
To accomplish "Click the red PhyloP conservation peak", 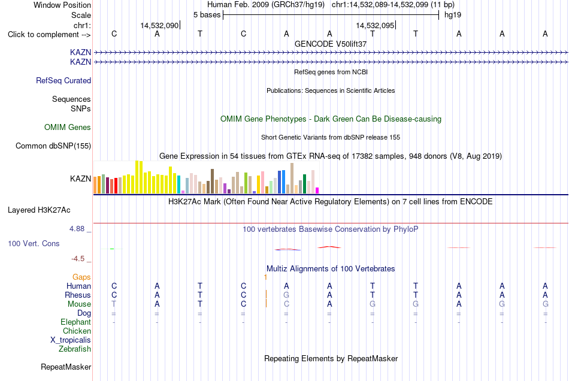I will click(x=329, y=247).
